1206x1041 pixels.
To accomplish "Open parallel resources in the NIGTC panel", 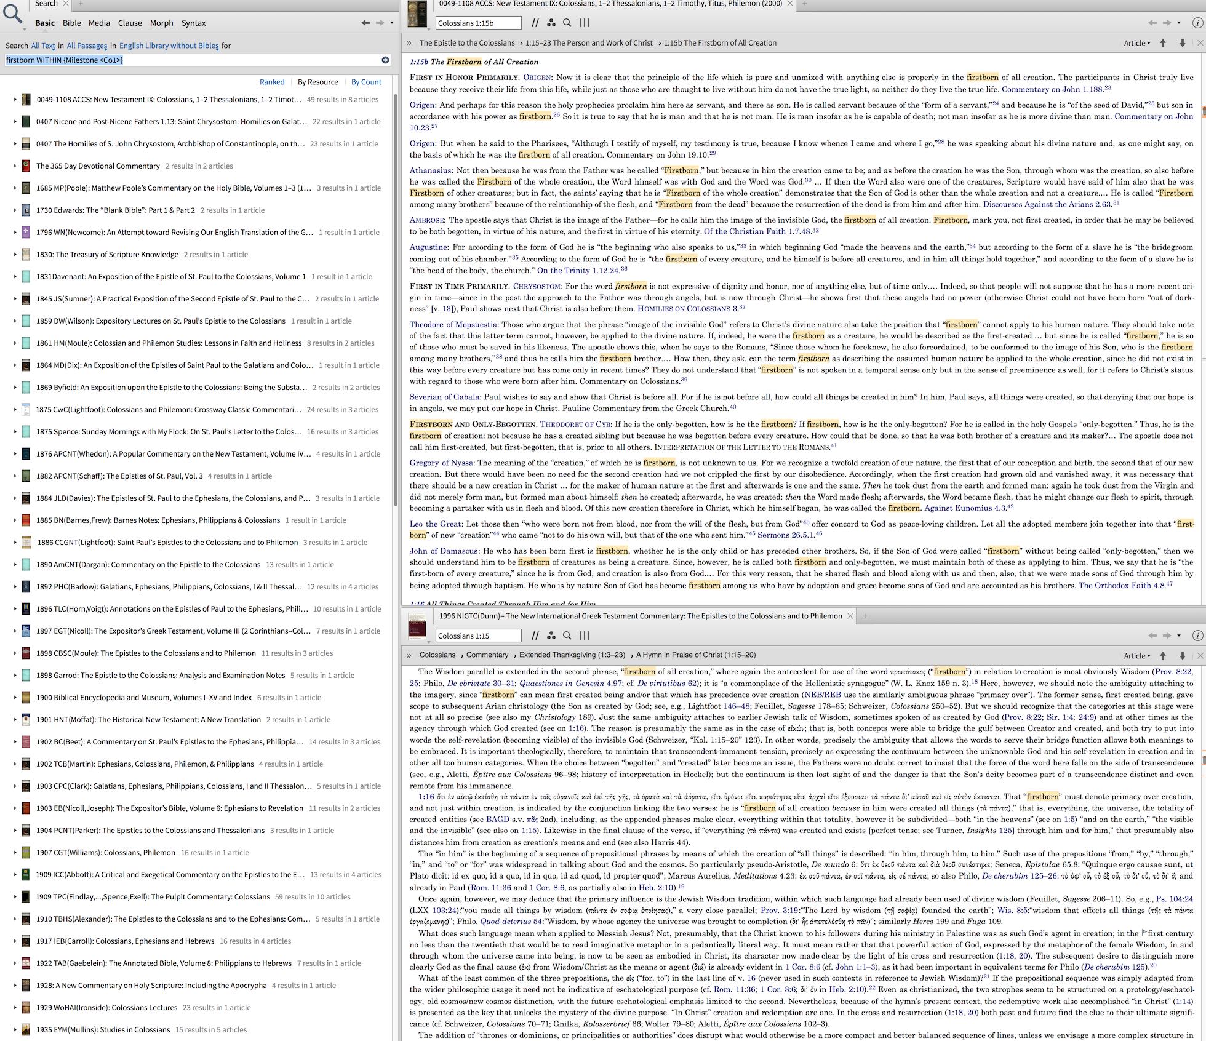I will click(535, 636).
